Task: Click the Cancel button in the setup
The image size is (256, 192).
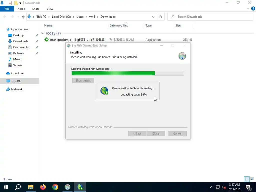Action: click(x=177, y=133)
